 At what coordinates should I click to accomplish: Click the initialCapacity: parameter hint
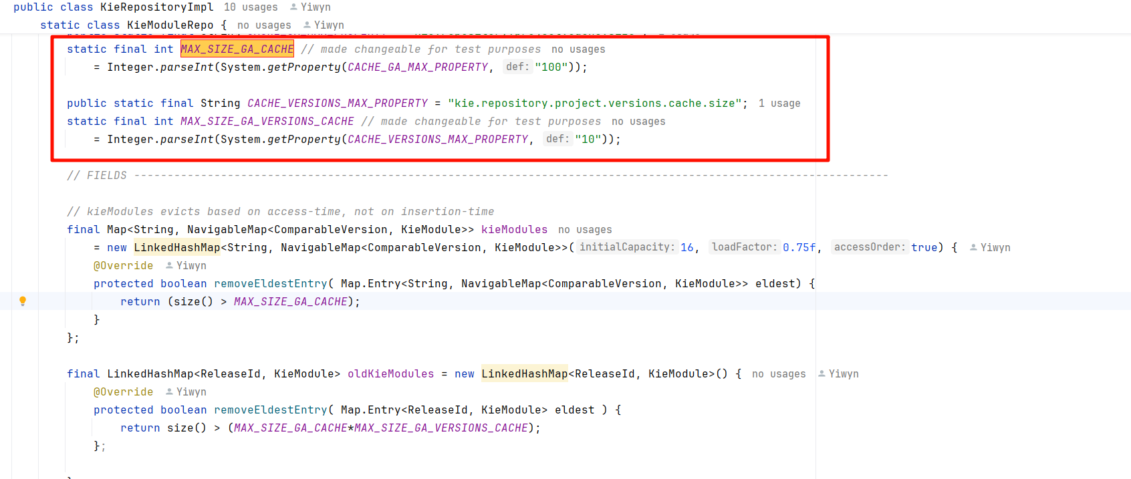[x=627, y=247]
